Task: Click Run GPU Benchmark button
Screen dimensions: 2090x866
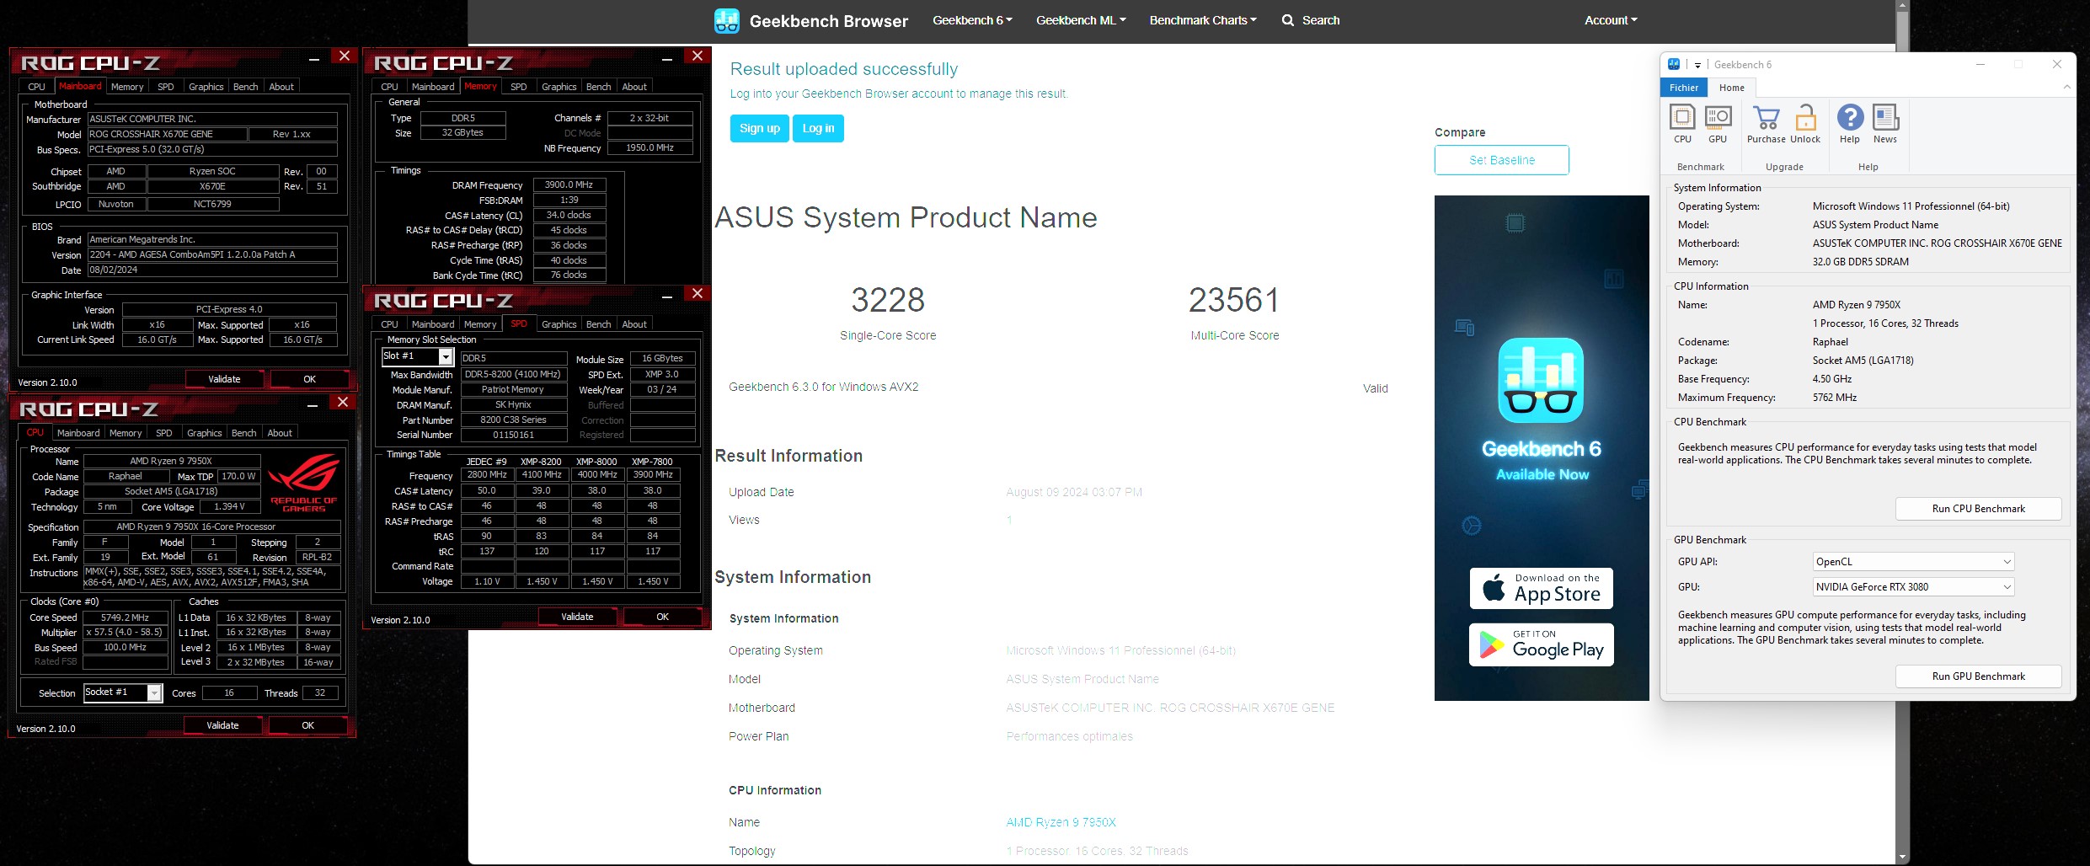Action: pos(1978,676)
